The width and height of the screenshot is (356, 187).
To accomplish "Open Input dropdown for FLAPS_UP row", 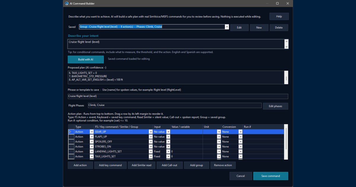I will coord(168,137).
